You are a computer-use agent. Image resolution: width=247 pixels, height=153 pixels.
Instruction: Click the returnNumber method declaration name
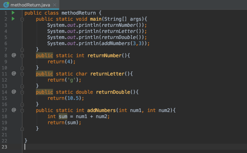click(x=104, y=55)
